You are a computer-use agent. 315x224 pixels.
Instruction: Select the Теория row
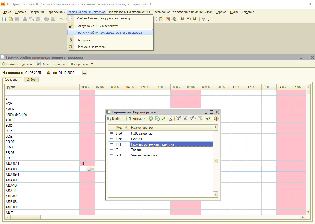[161, 150]
